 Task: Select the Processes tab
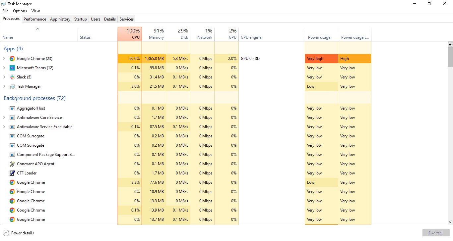tap(11, 19)
